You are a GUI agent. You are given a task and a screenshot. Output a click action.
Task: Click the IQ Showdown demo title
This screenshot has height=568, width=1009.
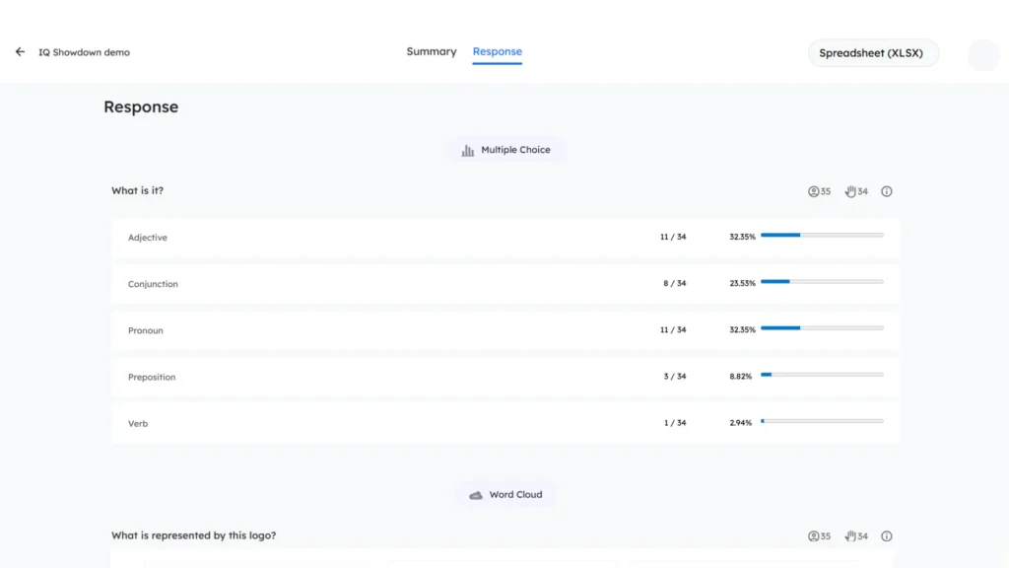pos(84,52)
